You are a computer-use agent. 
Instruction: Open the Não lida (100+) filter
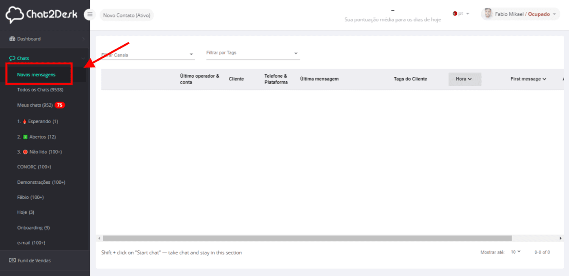point(39,152)
